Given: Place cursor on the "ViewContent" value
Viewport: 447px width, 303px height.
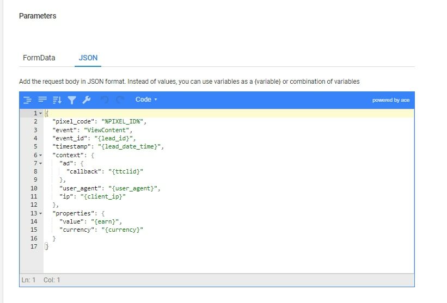Looking at the screenshot, I should point(107,130).
